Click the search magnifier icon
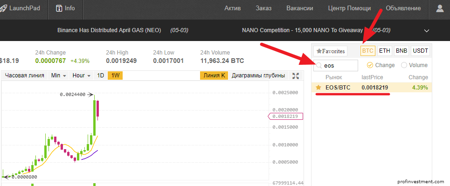The height and width of the screenshot is (186, 450). pyautogui.click(x=318, y=66)
